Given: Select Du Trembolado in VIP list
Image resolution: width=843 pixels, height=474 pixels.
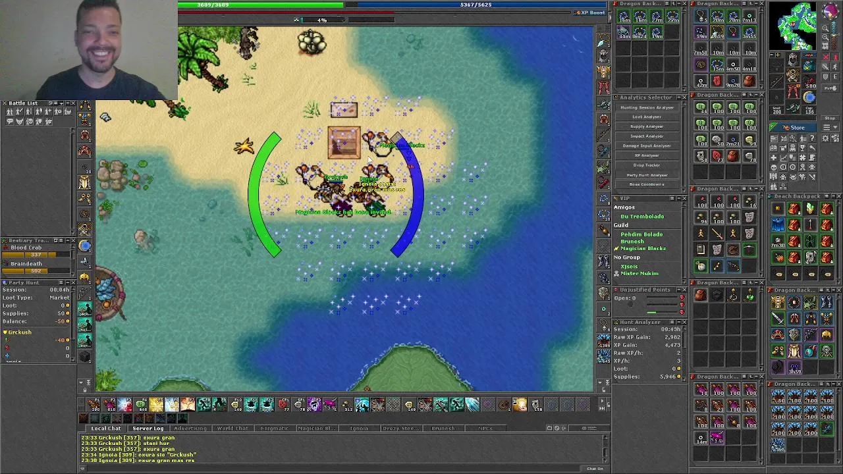Looking at the screenshot, I should click(642, 217).
